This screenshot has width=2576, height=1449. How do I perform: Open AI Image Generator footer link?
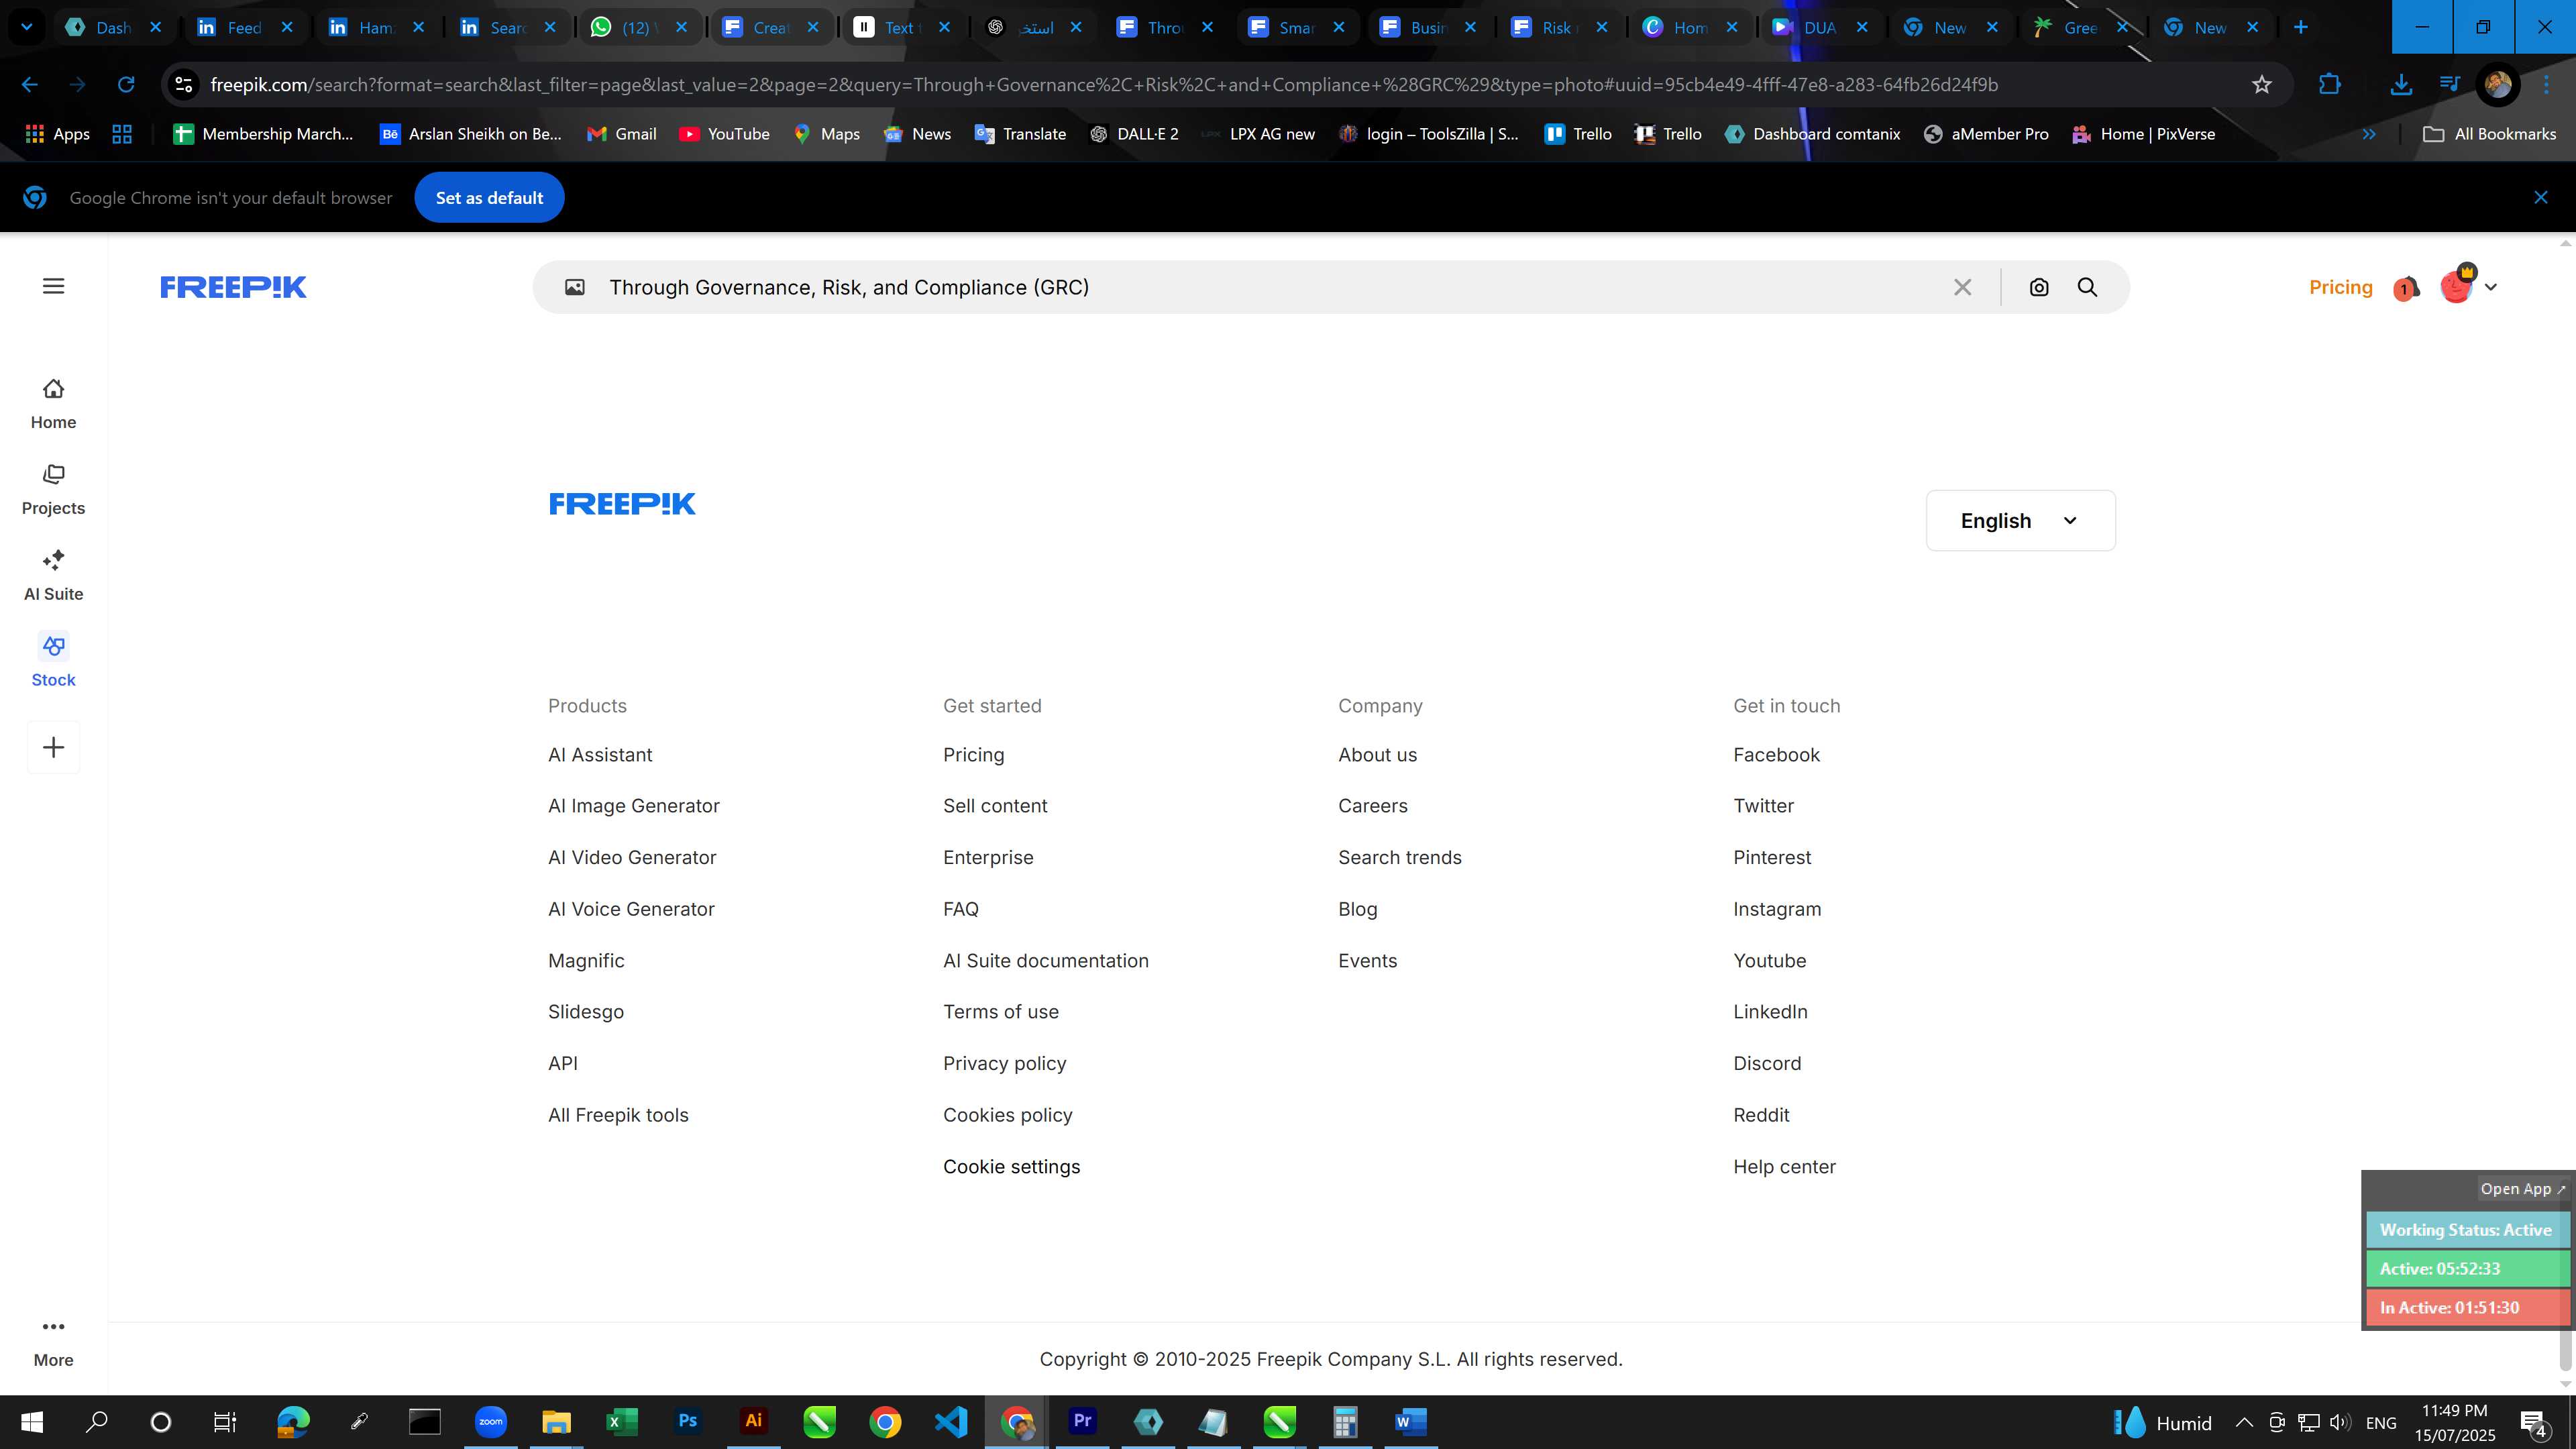pos(633,806)
